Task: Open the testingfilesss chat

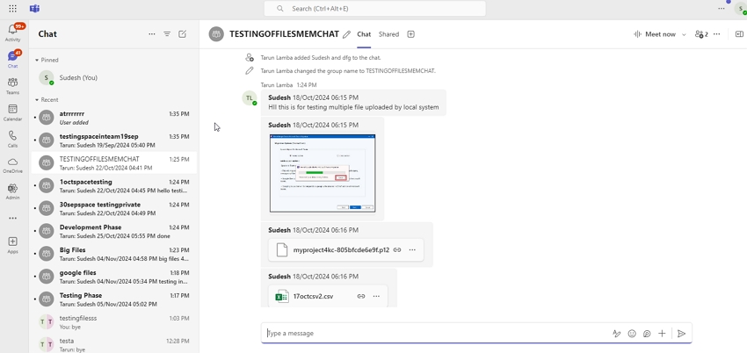Action: (x=114, y=322)
